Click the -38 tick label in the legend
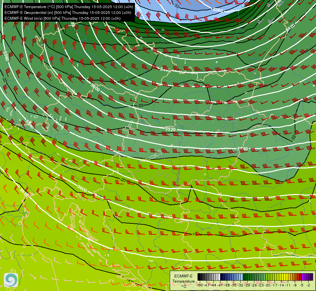 click(x=227, y=285)
